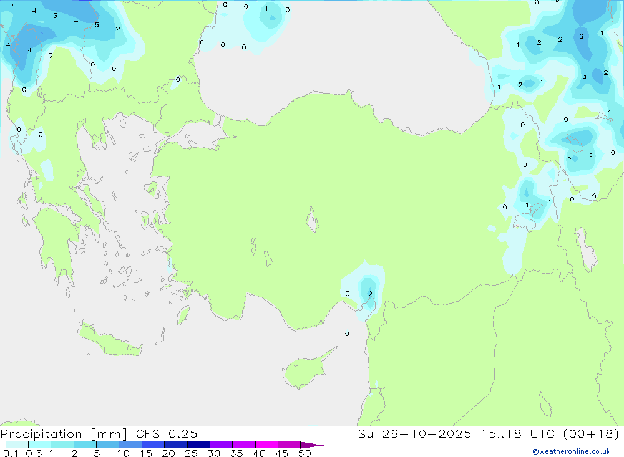Click the legend label '0.5'
Viewport: 624px width, 457px height.
[34, 453]
